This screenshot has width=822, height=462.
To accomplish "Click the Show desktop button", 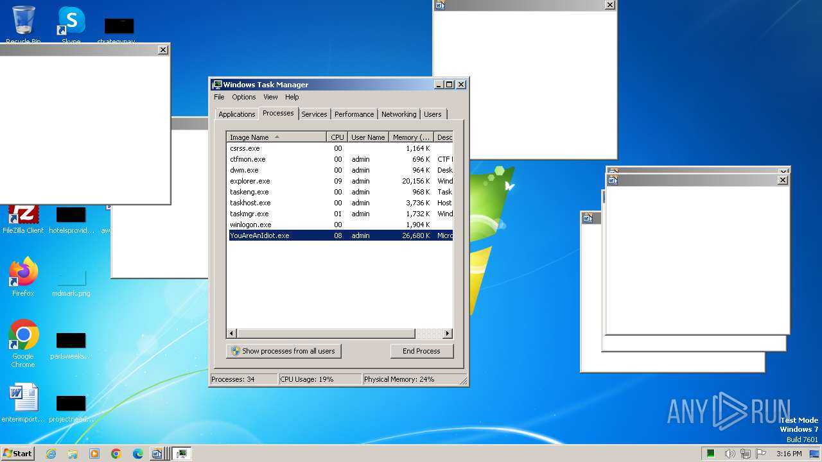I will [816, 454].
